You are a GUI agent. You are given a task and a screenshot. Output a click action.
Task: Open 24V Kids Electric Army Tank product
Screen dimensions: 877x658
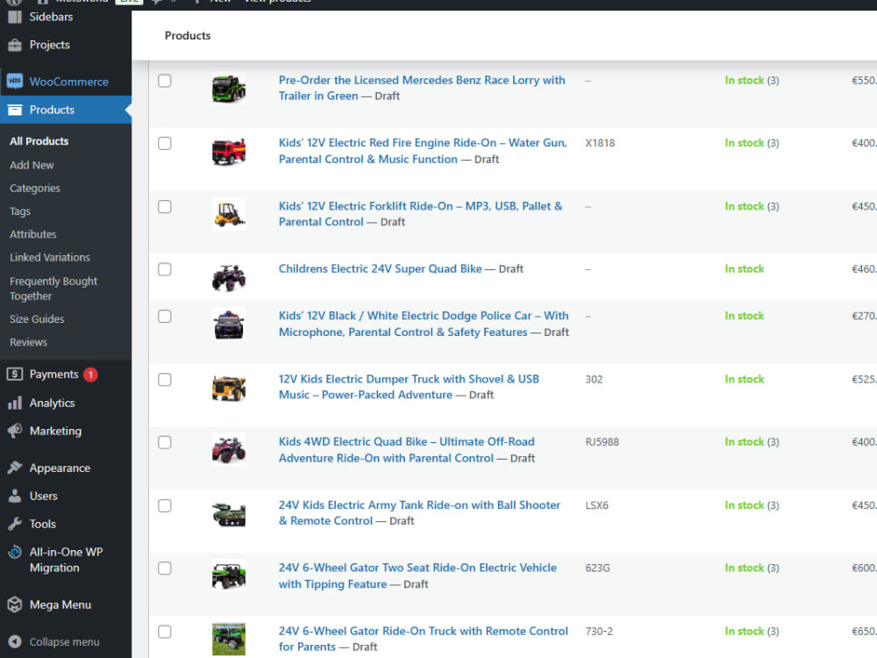(x=419, y=512)
